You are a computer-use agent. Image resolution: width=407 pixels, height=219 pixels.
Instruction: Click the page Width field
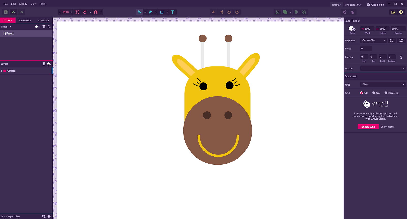[367, 29]
